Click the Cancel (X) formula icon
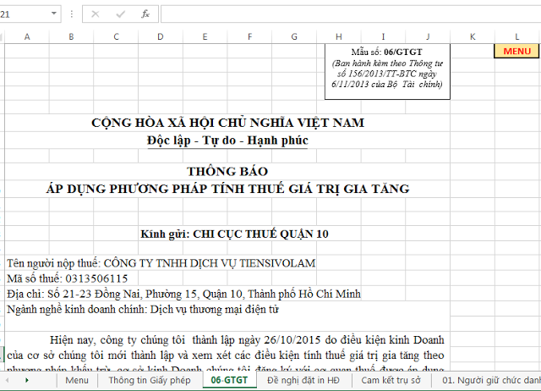Image resolution: width=541 pixels, height=391 pixels. click(x=95, y=14)
